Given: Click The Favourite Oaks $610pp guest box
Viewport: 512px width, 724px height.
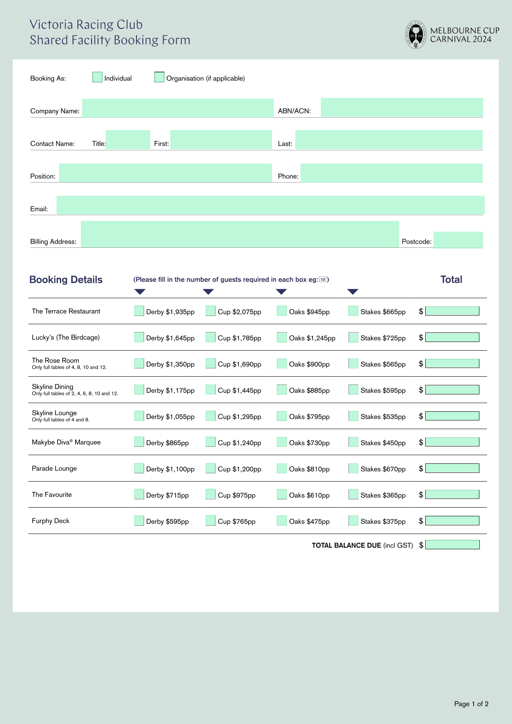Looking at the screenshot, I should tap(282, 494).
